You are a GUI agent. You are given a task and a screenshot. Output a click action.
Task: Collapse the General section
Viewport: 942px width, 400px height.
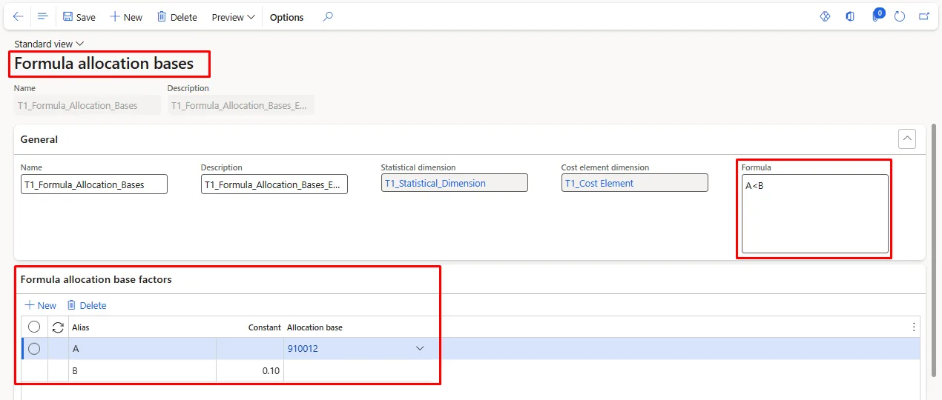point(906,139)
